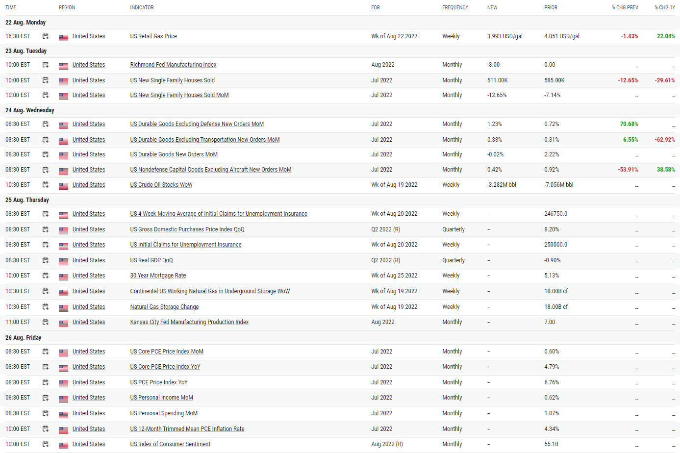This screenshot has width=680, height=453.
Task: Click calendar icon in US Gross Domestic Purchases Price Index row
Action: tap(46, 229)
